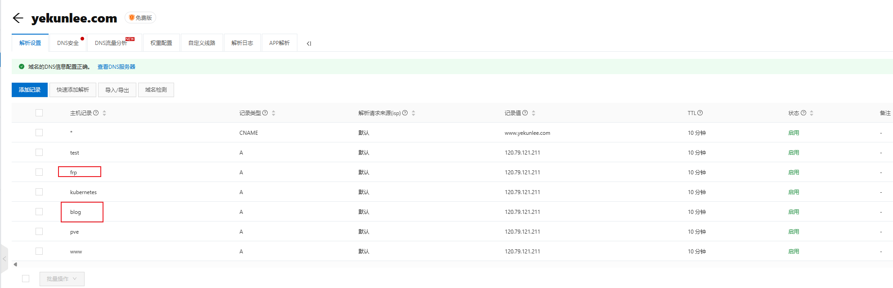Viewport: 893px width, 288px height.
Task: Open the 查看DNS服务器 link
Action: point(116,66)
